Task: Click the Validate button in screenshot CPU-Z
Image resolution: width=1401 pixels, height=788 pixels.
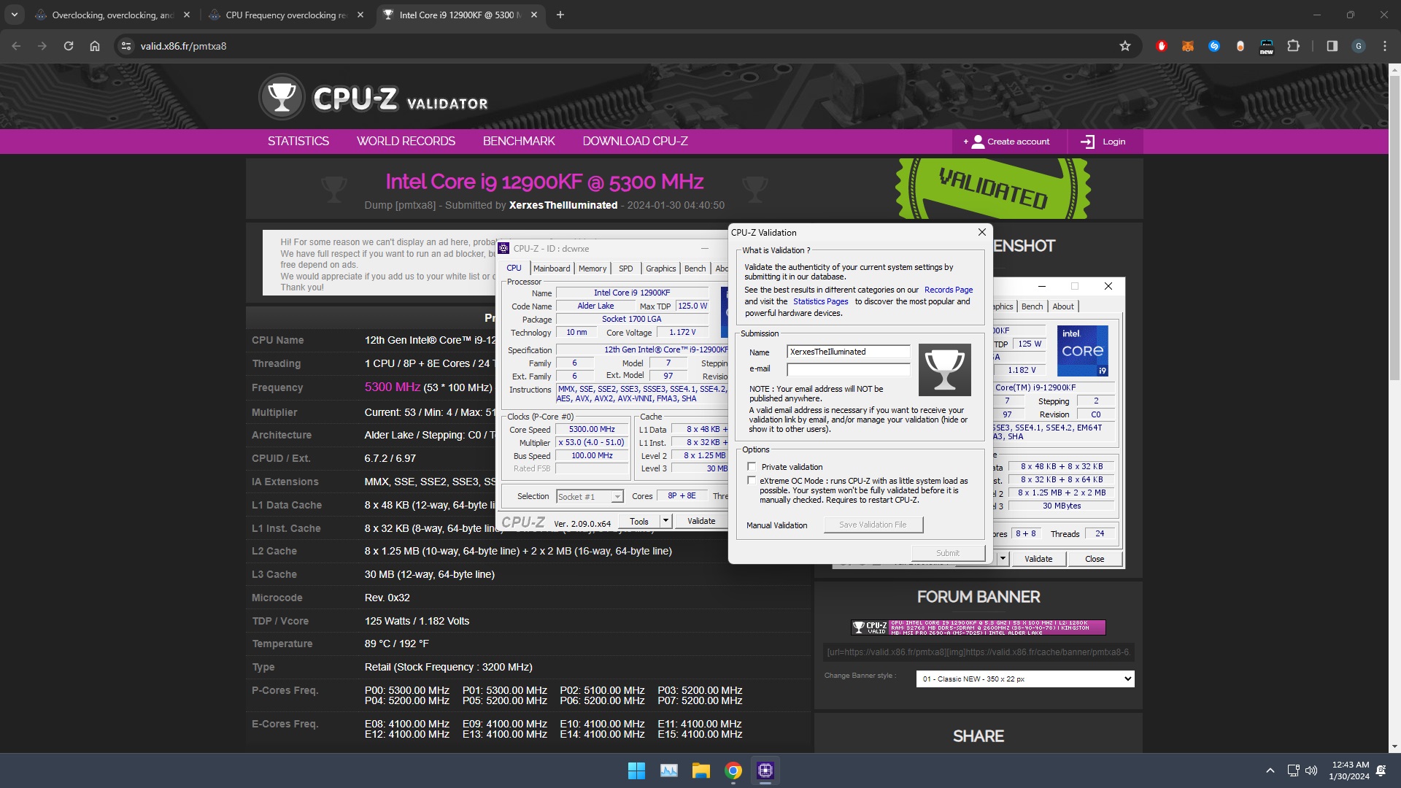Action: [x=1038, y=559]
